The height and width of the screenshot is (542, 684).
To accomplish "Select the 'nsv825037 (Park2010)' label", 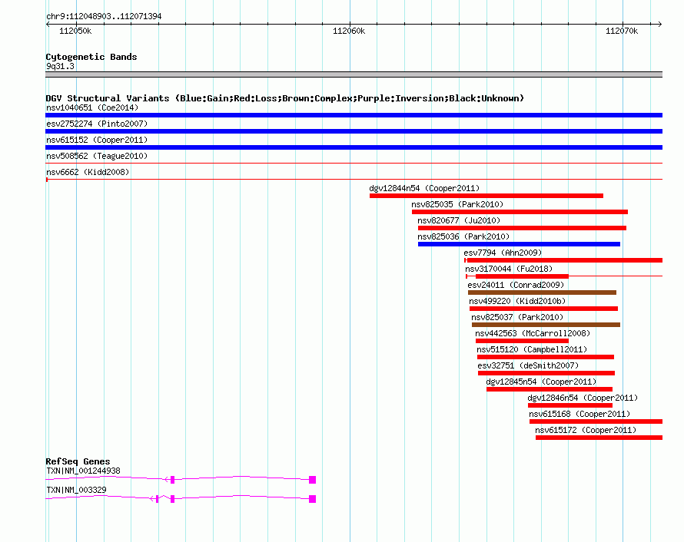I will click(x=517, y=317).
